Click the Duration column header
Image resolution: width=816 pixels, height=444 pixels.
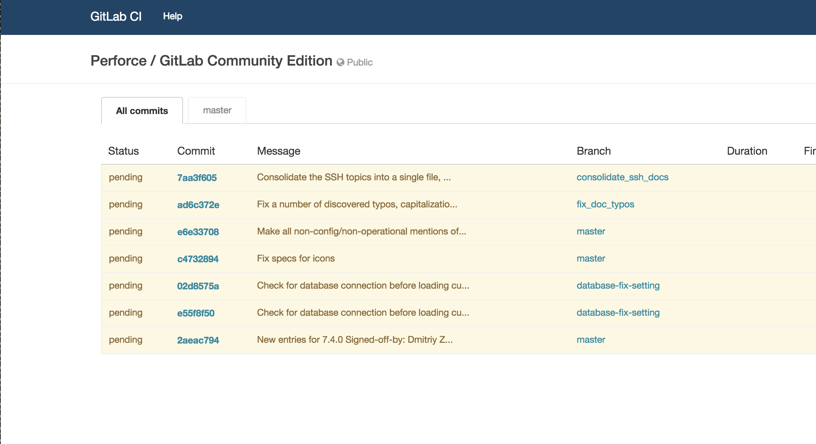click(x=747, y=151)
